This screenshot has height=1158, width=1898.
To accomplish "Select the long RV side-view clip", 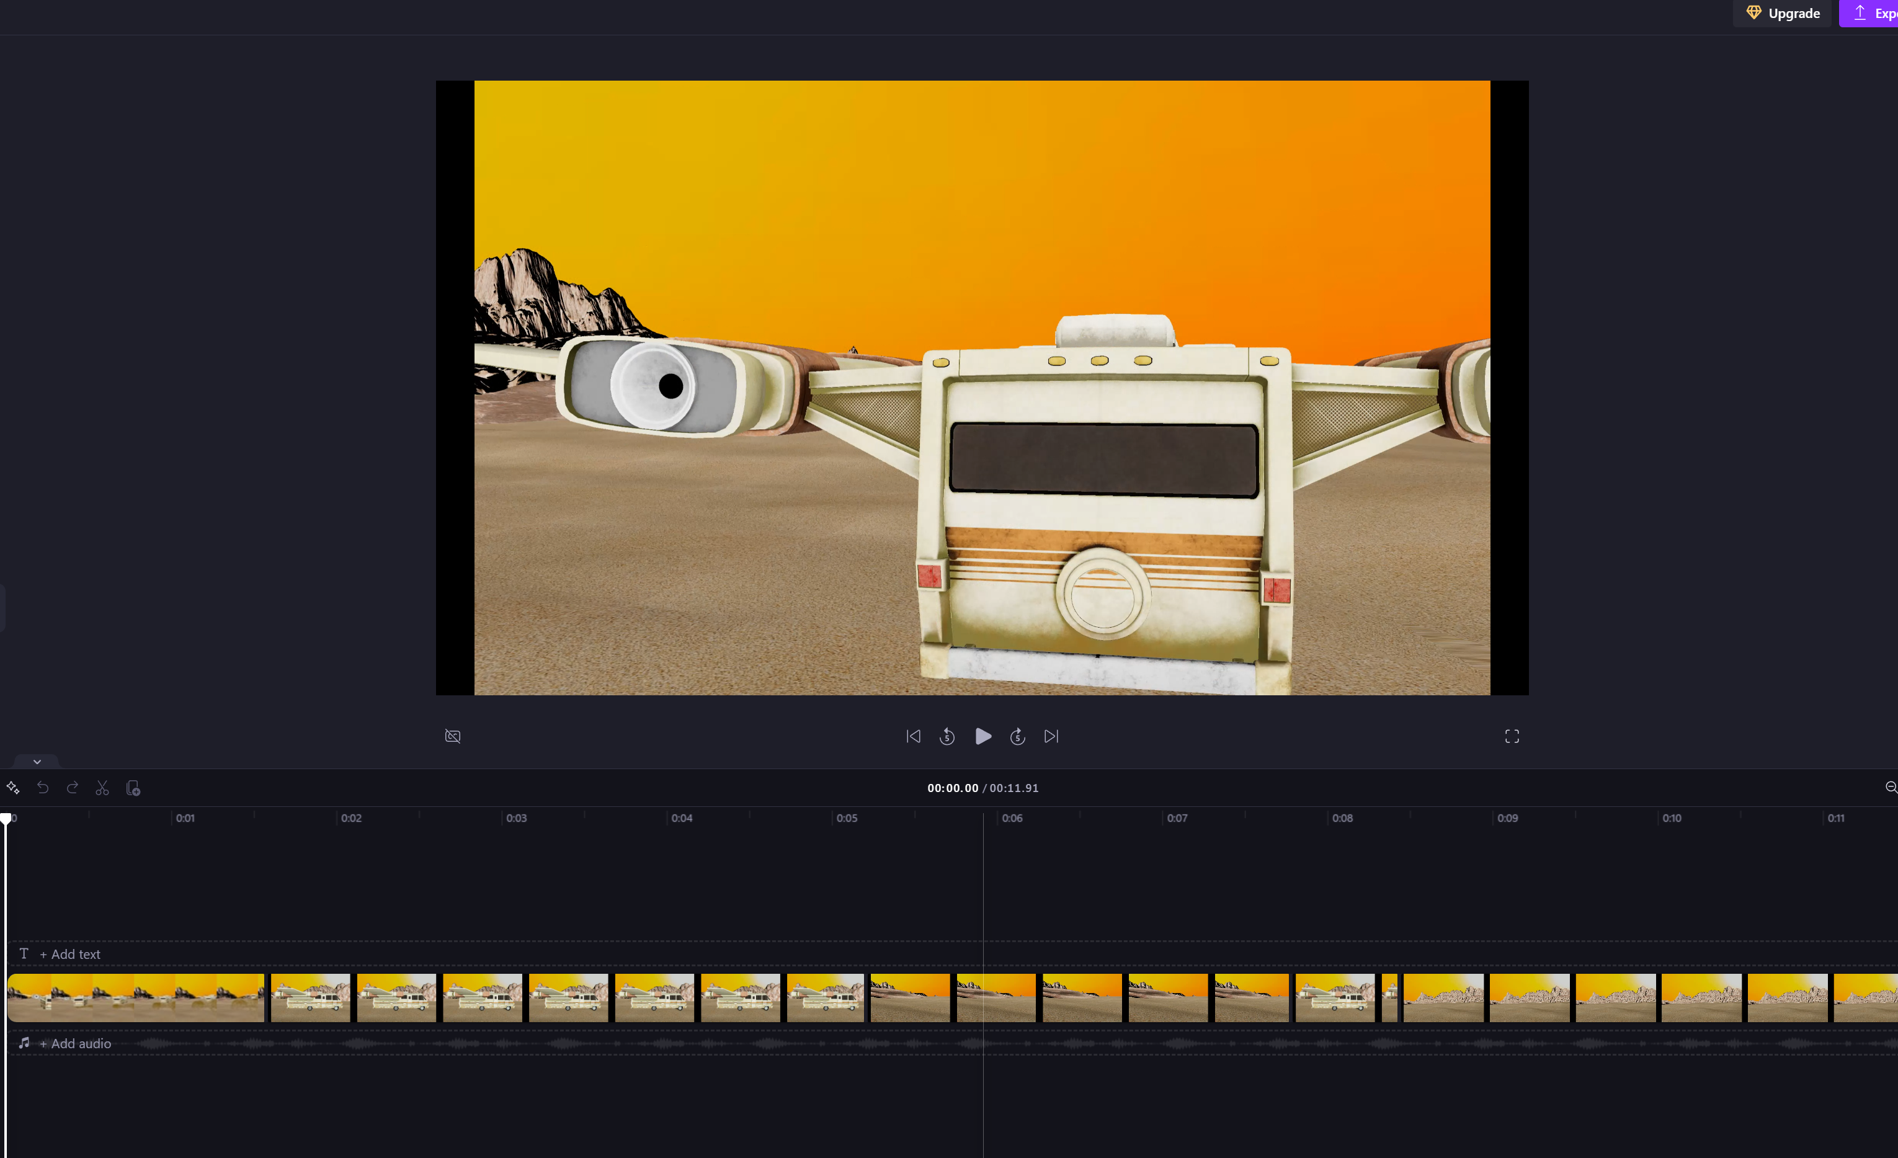I will point(568,998).
